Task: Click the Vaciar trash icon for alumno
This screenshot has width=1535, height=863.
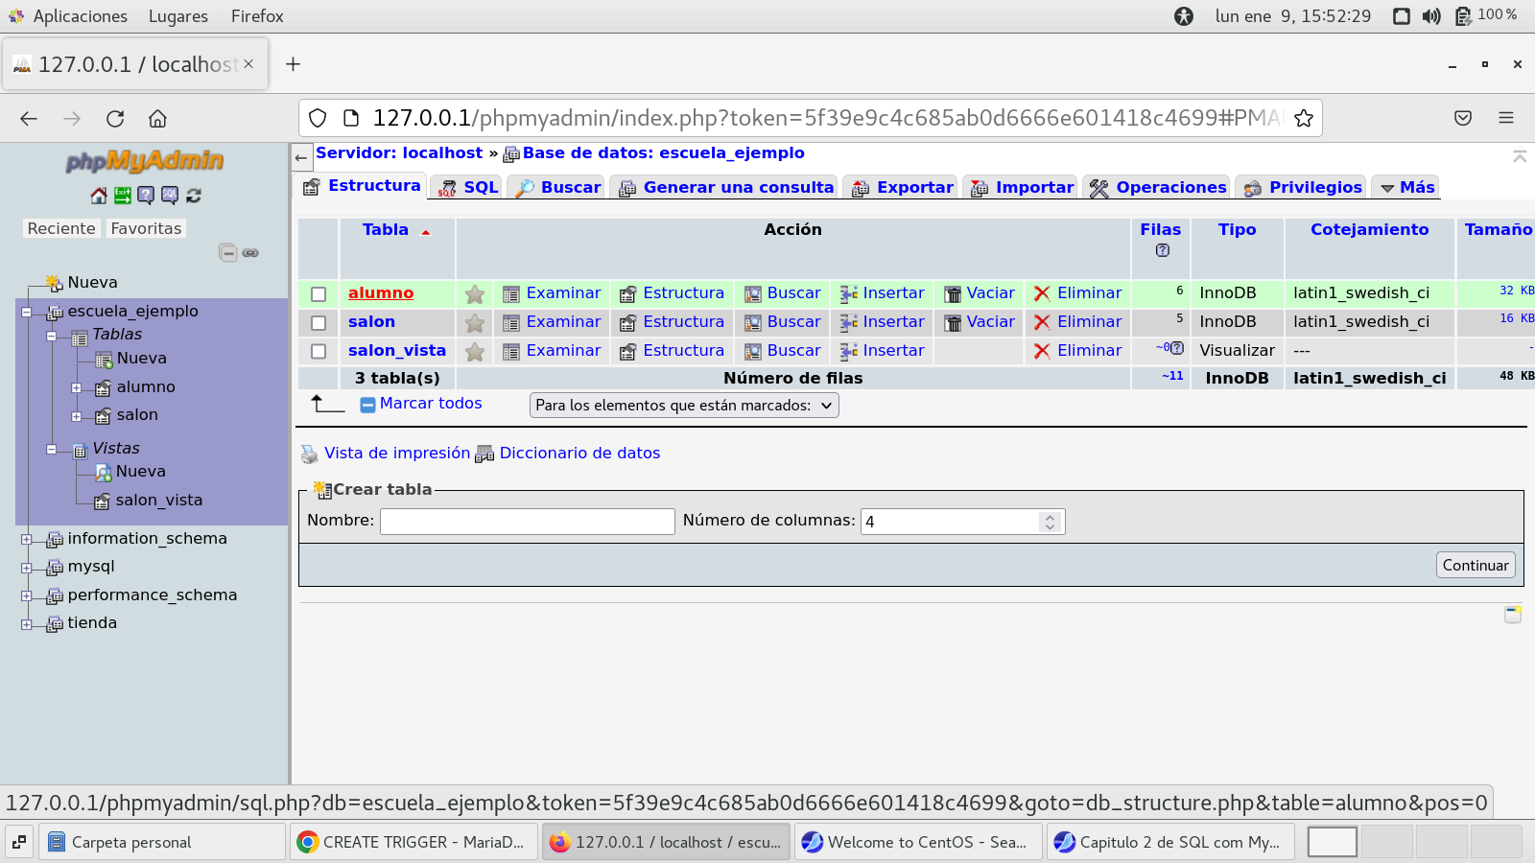Action: [953, 294]
